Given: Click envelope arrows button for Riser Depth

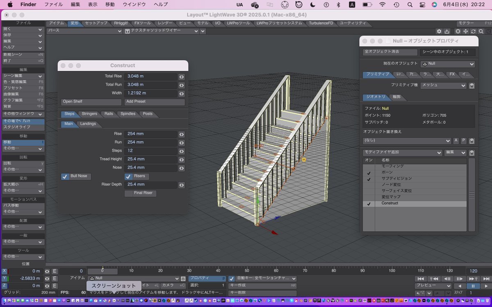Looking at the screenshot, I should (x=182, y=185).
